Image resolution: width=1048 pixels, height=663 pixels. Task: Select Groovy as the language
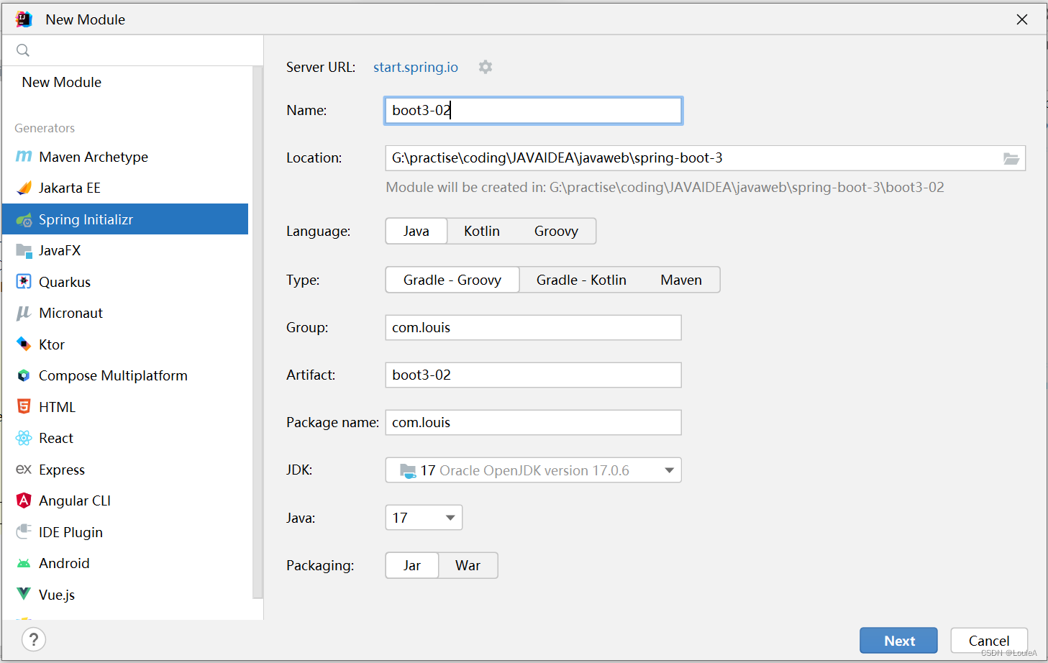pos(556,231)
